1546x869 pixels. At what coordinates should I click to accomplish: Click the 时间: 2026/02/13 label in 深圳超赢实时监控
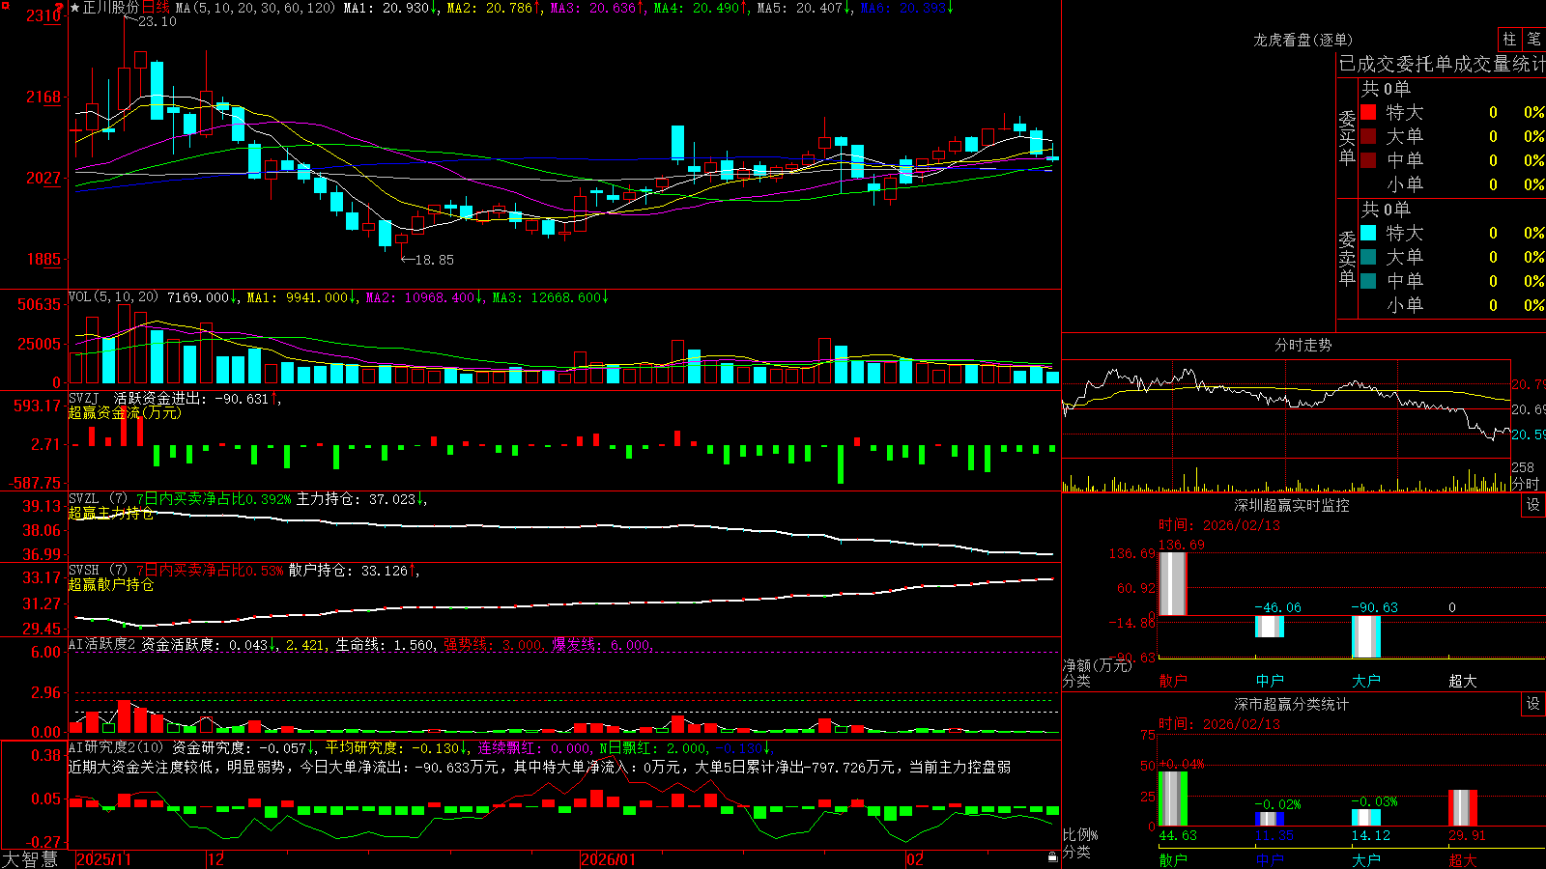[1219, 525]
